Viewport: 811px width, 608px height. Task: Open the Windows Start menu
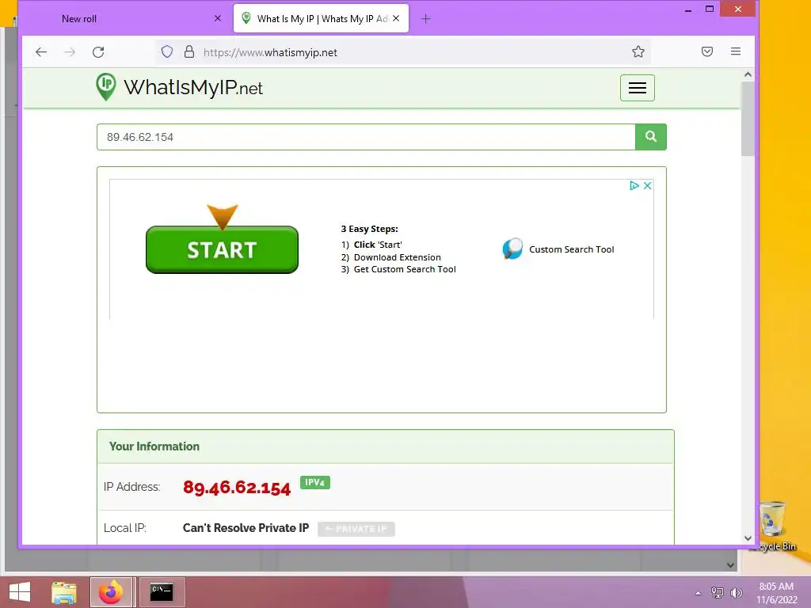(20, 592)
